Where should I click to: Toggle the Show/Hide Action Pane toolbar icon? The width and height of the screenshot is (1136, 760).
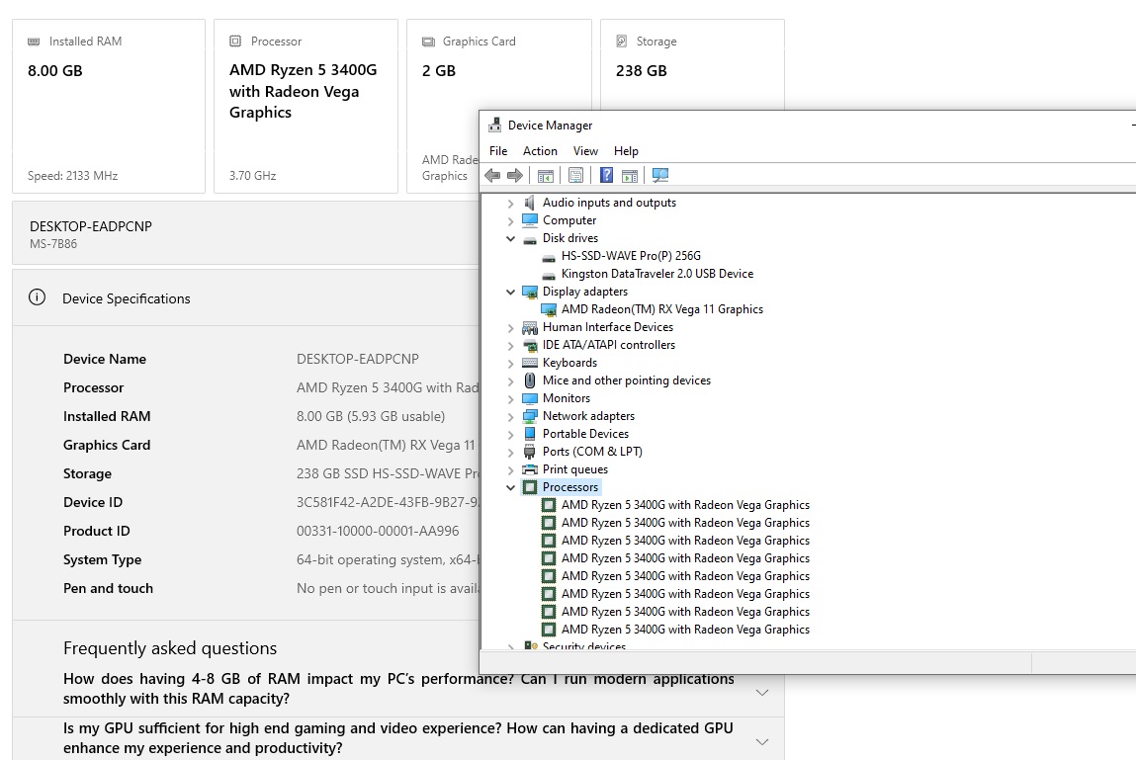point(630,175)
